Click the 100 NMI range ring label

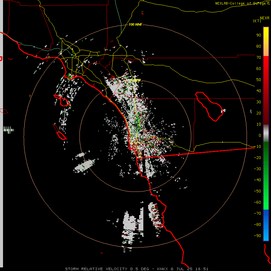(x=135, y=24)
